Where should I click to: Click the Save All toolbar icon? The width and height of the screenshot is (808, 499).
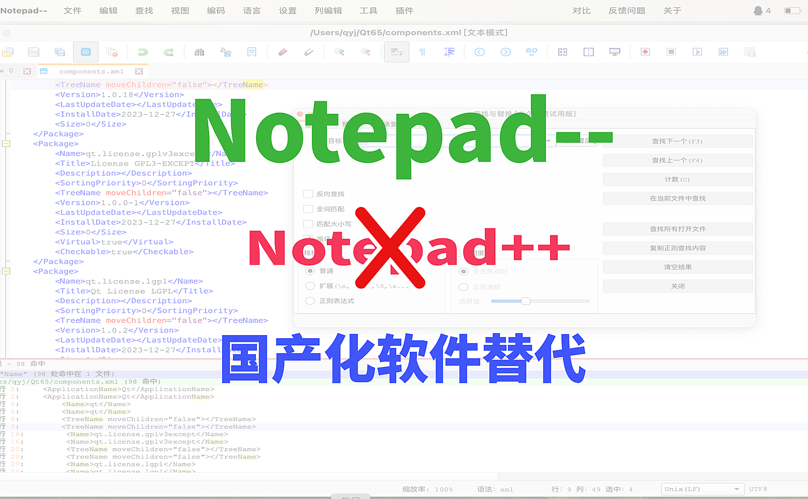pos(60,52)
